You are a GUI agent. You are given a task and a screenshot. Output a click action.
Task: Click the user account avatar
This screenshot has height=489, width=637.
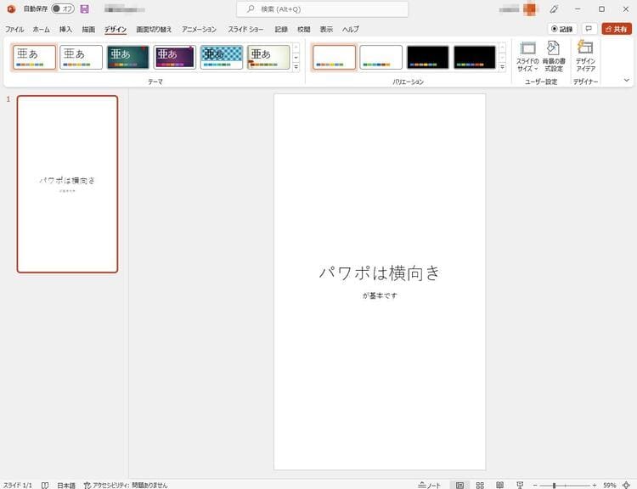click(x=530, y=9)
